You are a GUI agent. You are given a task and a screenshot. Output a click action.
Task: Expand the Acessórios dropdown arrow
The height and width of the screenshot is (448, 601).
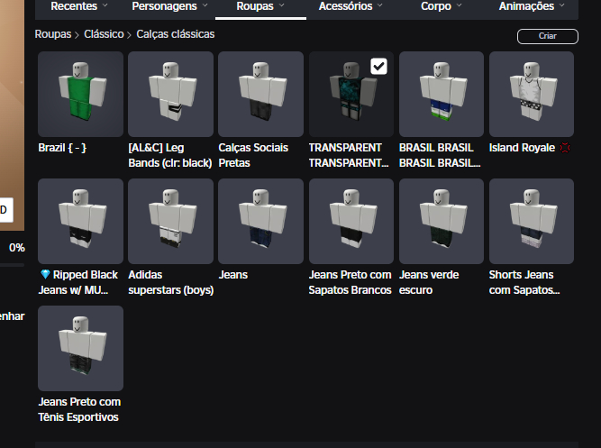pos(380,5)
